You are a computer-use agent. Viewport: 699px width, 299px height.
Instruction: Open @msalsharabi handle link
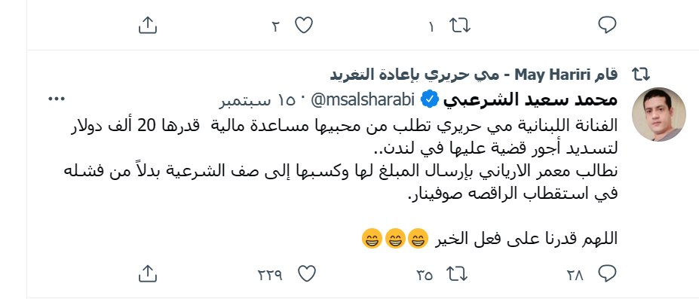click(363, 99)
